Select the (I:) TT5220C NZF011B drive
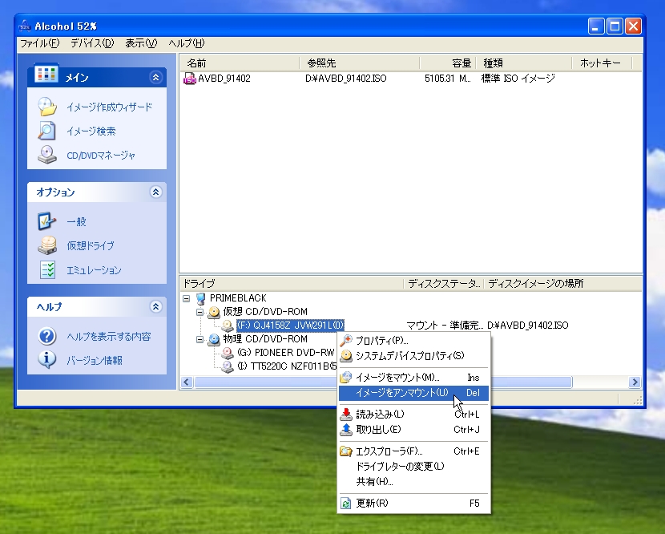This screenshot has height=534, width=665. click(287, 366)
